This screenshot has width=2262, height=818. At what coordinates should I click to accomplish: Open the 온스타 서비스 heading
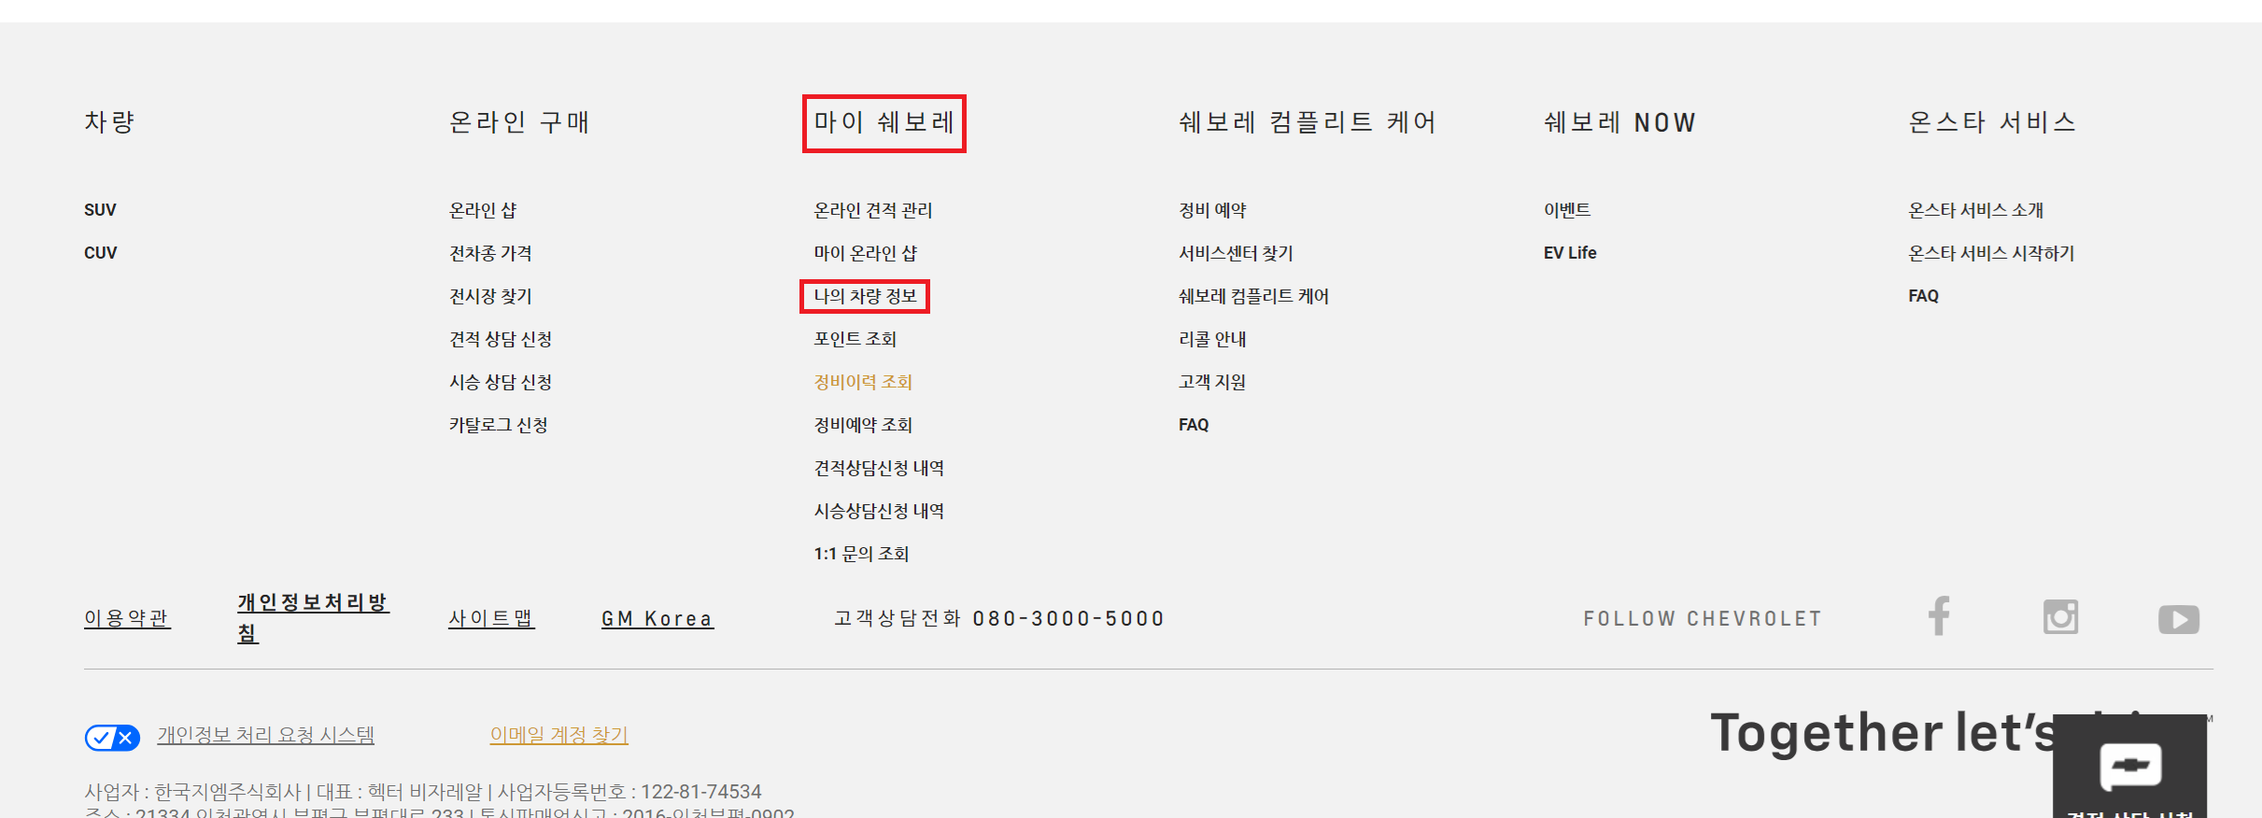1992,122
